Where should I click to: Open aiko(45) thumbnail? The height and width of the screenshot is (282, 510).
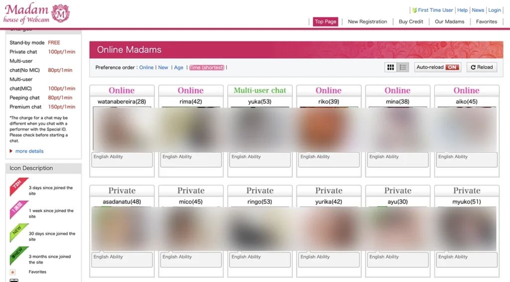(x=467, y=129)
